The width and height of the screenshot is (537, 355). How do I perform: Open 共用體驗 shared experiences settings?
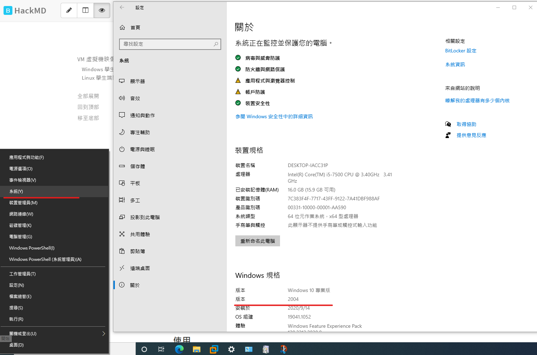click(x=170, y=234)
